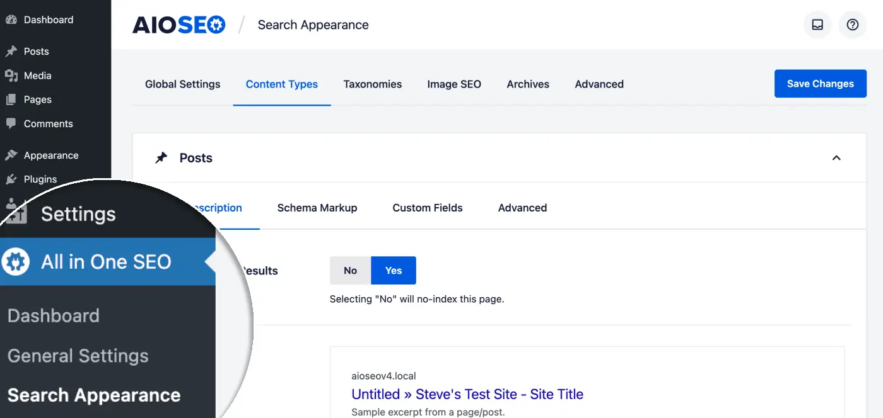Click the AIOSEO logo in header
Screen dimensions: 883x418
click(x=178, y=25)
